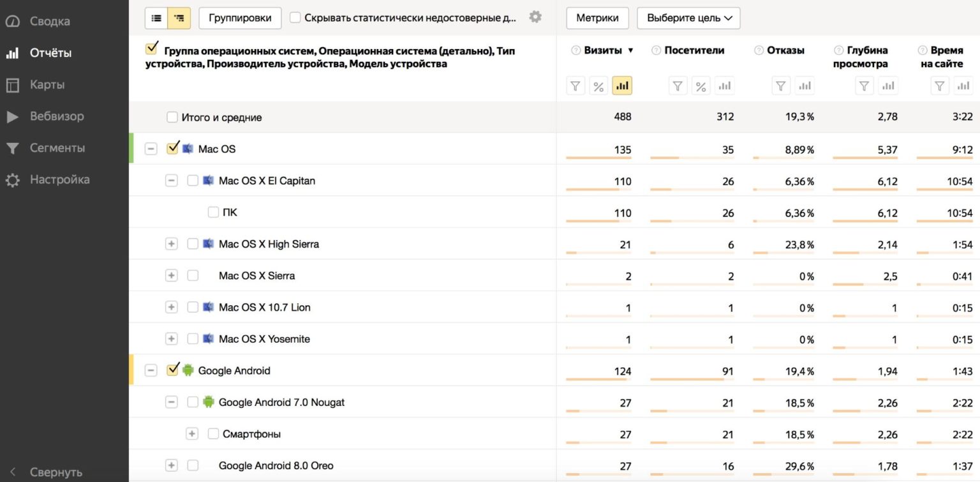
Task: Click help icon beside Посетители header
Action: click(x=656, y=50)
